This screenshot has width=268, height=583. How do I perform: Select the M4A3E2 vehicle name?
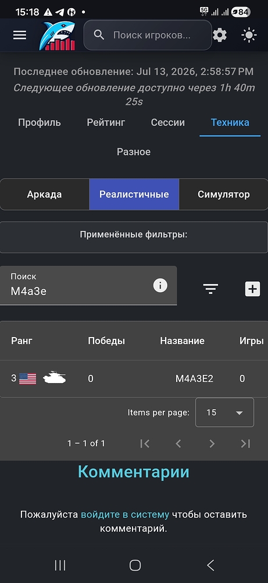194,378
